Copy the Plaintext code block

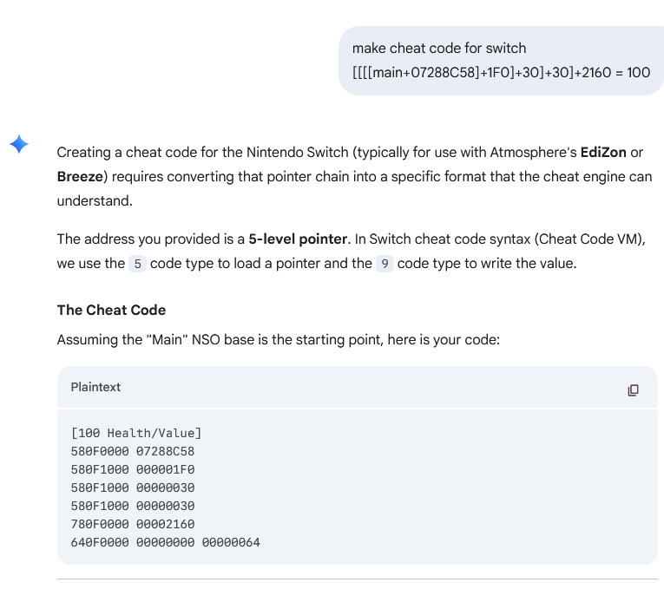(633, 389)
